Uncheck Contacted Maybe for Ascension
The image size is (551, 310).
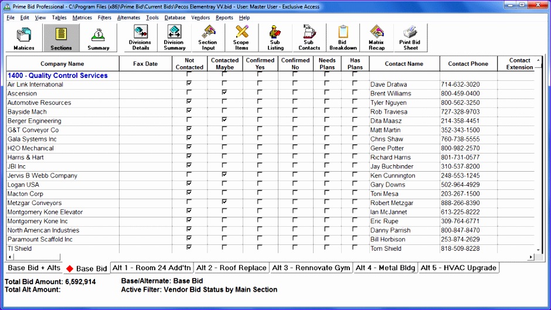click(x=225, y=94)
